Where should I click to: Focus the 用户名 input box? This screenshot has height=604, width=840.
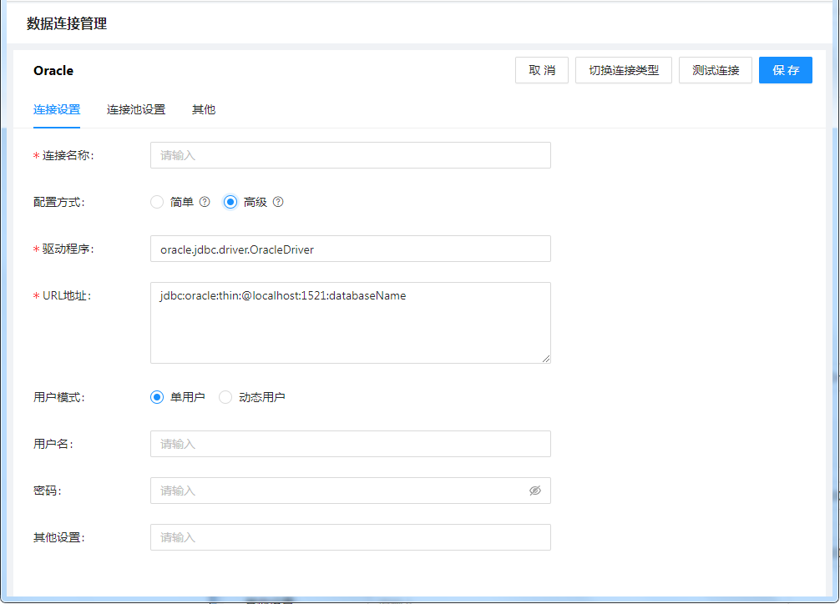(x=350, y=444)
